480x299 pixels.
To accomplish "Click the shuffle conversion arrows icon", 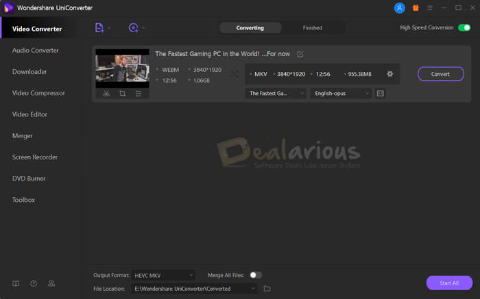I will coord(235,74).
